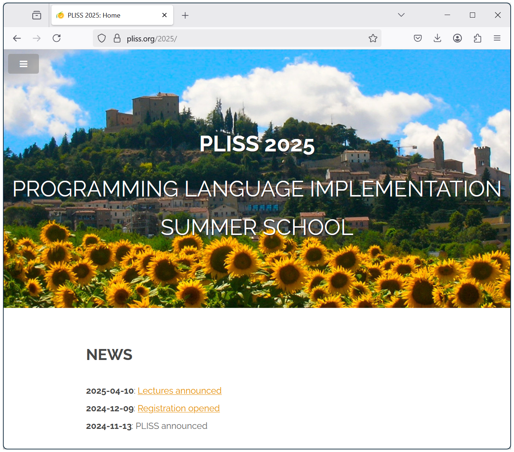Reload the current page
Image resolution: width=514 pixels, height=452 pixels.
coord(57,38)
